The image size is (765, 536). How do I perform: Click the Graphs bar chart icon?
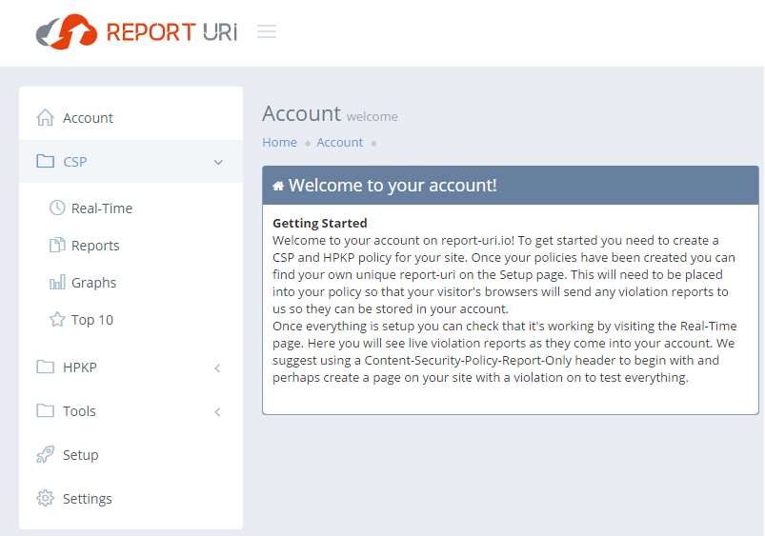57,283
